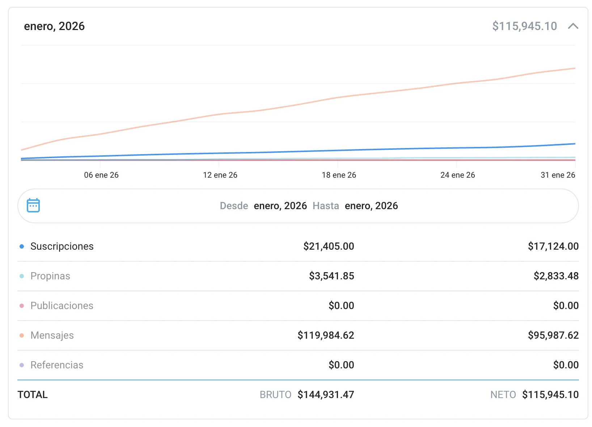The height and width of the screenshot is (427, 592).
Task: Click the BRUTO total $144,931.47
Action: 326,395
